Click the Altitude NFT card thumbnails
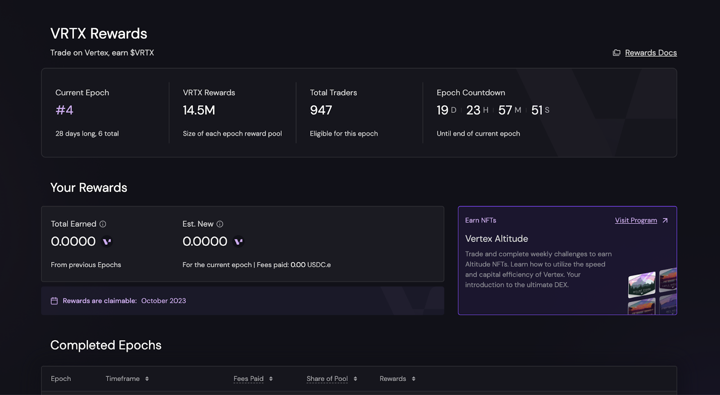This screenshot has height=395, width=720. tap(652, 291)
